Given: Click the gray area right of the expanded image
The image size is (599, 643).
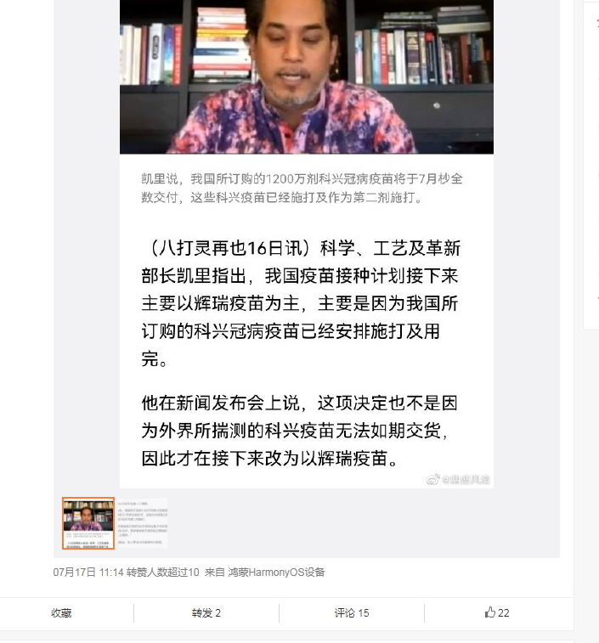Looking at the screenshot, I should pyautogui.click(x=527, y=246).
